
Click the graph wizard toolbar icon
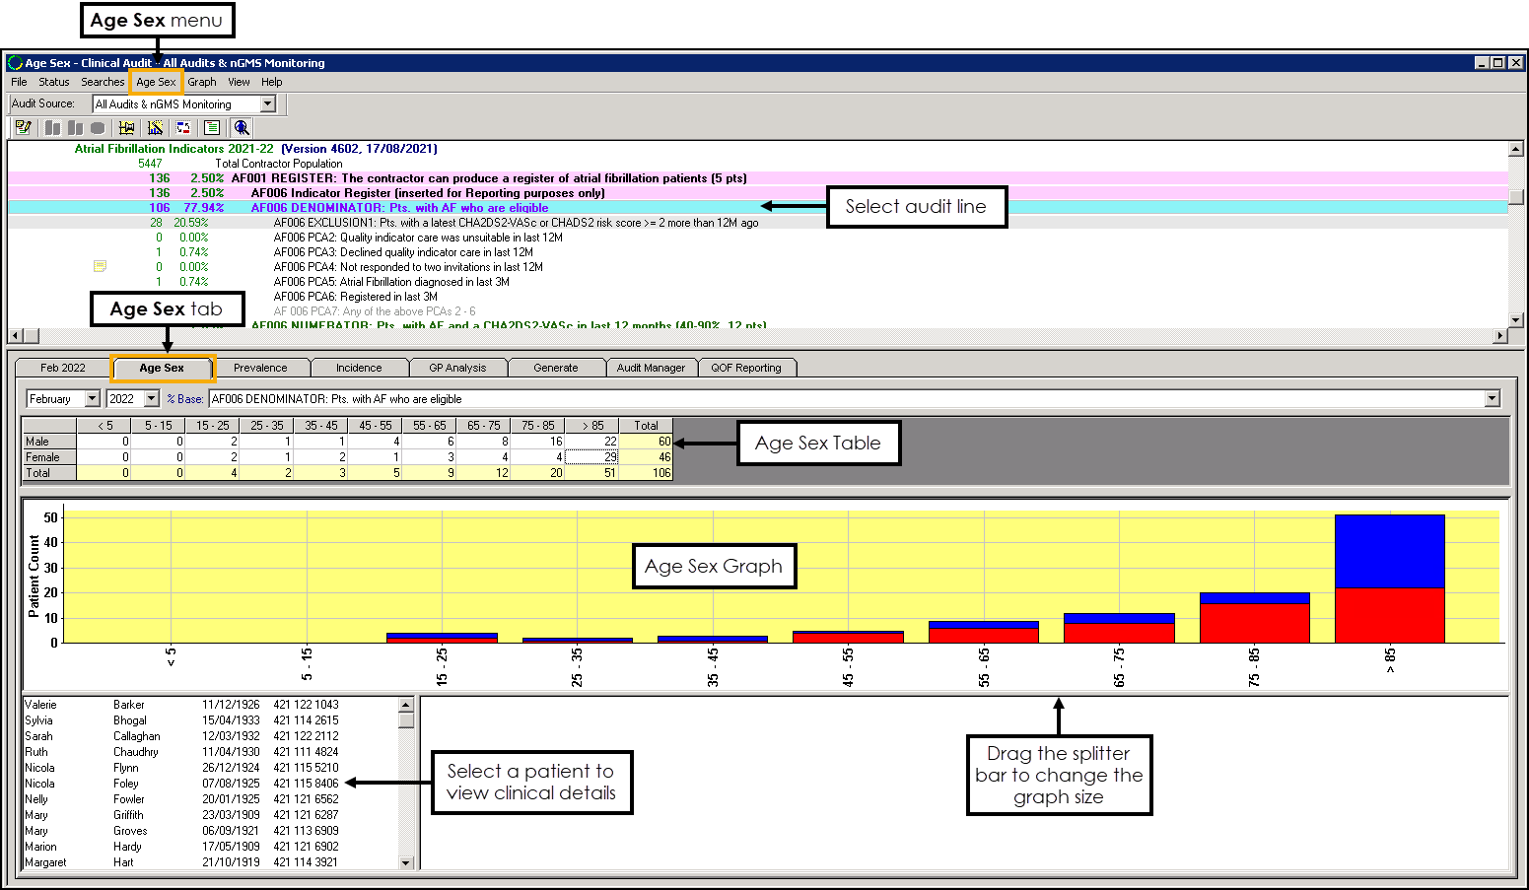[155, 128]
